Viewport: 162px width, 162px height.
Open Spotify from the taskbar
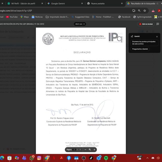click(106, 158)
